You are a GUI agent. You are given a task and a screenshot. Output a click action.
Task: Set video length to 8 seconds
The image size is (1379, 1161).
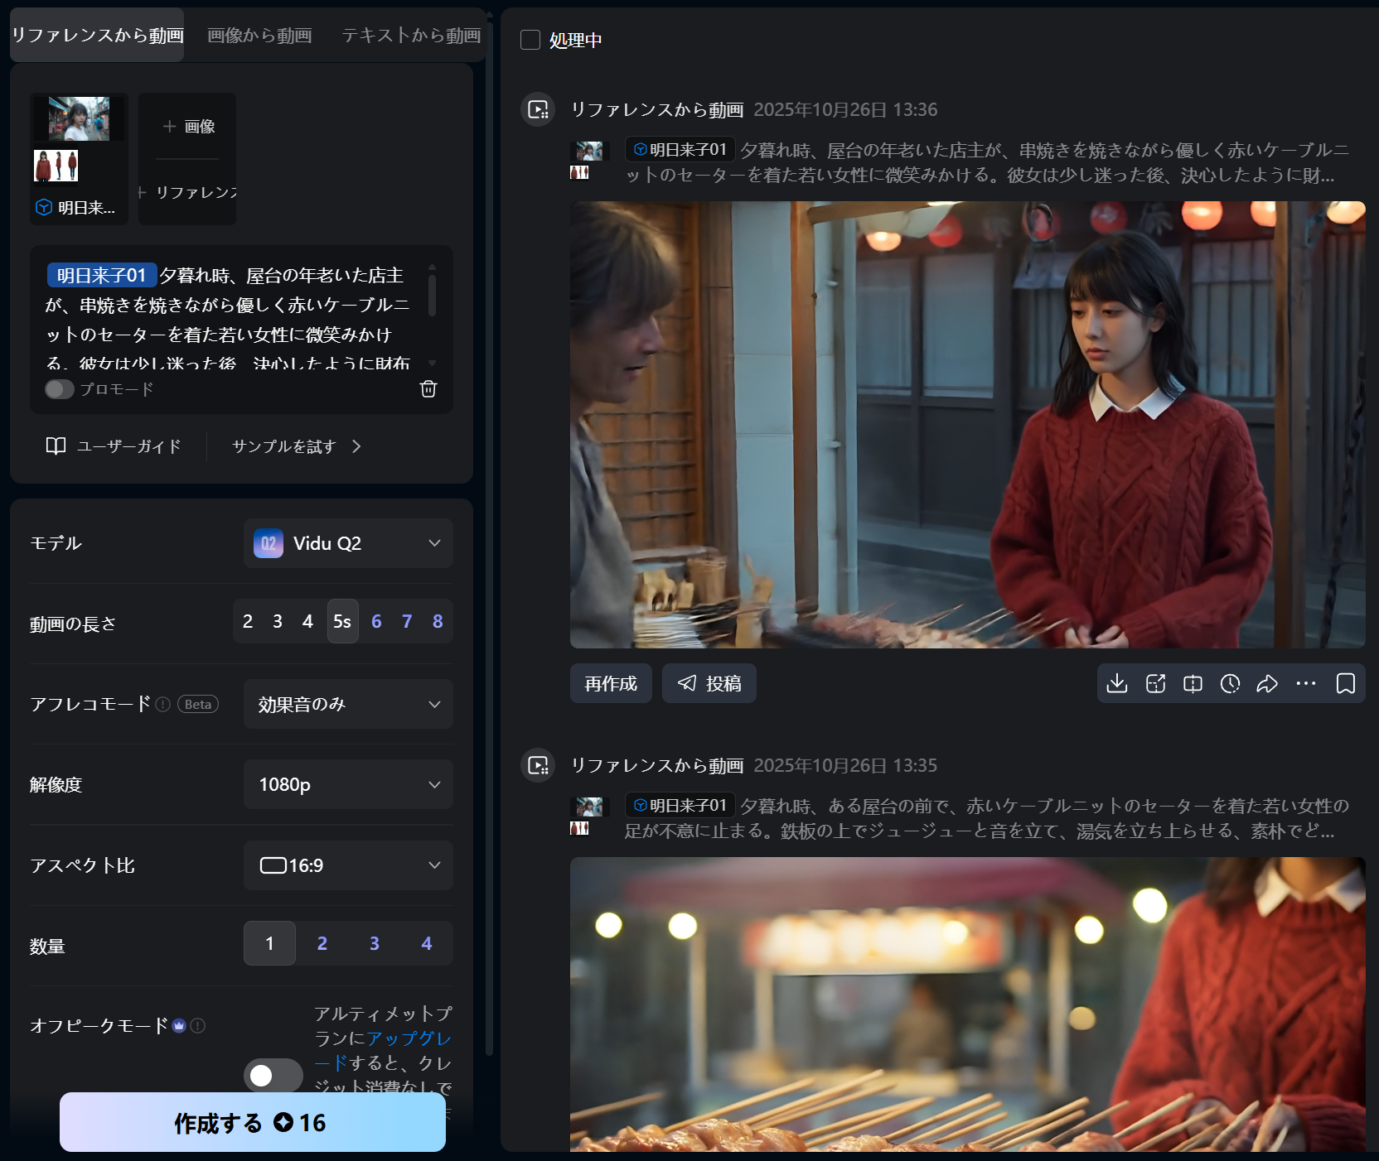[438, 621]
